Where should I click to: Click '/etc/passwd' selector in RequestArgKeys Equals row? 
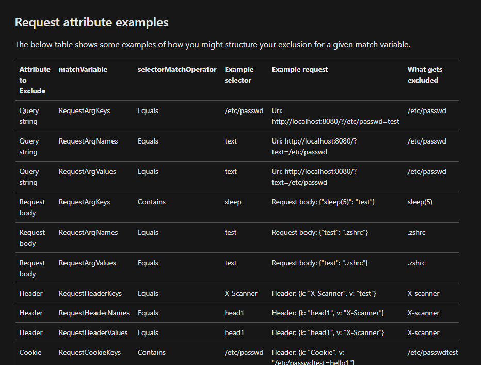coord(244,110)
